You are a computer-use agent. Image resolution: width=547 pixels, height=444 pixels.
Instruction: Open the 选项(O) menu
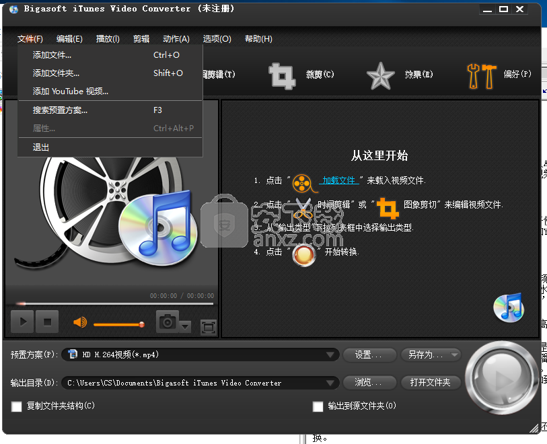coord(217,39)
